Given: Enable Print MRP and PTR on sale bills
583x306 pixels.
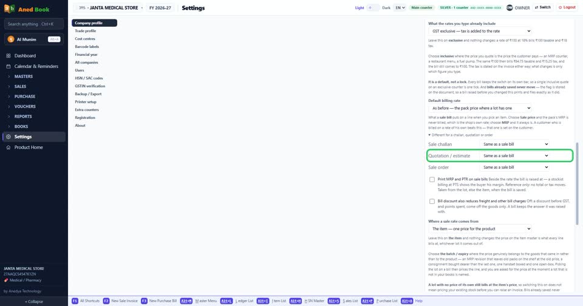Looking at the screenshot, I should (432, 180).
